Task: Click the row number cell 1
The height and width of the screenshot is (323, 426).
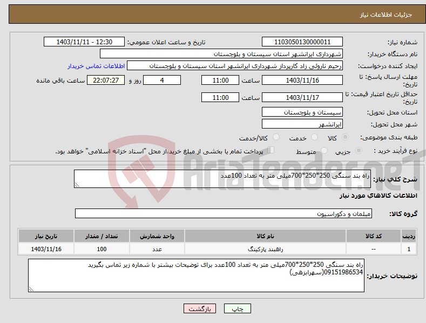Action: click(409, 249)
